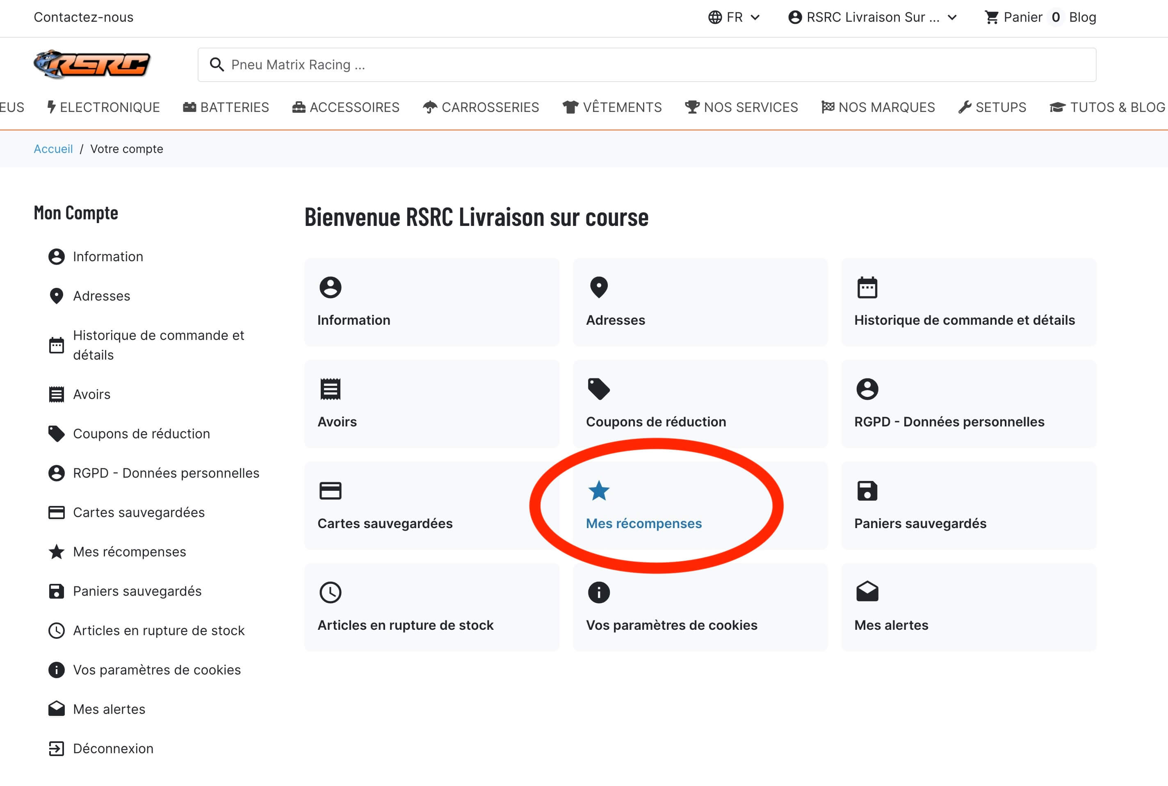Open sidebar RGPD - Données personnelles link
1168x786 pixels.
tap(166, 473)
